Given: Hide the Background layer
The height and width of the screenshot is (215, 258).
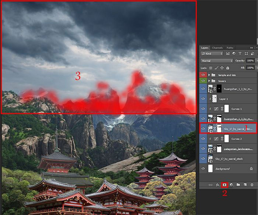Looking at the screenshot, I should pos(203,169).
